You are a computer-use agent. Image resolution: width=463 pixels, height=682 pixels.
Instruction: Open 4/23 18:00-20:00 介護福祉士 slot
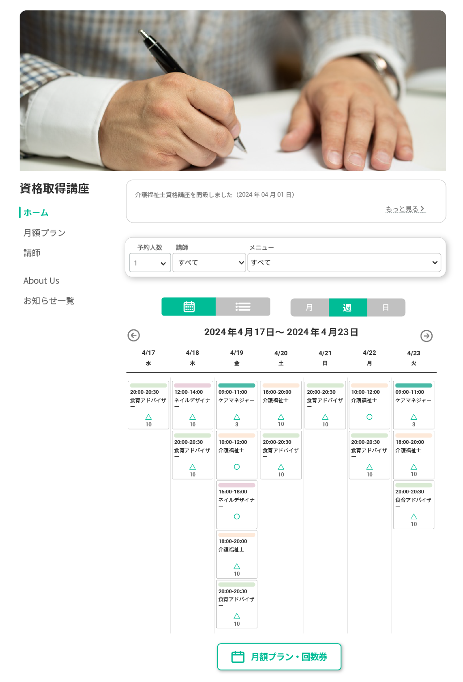[414, 455]
